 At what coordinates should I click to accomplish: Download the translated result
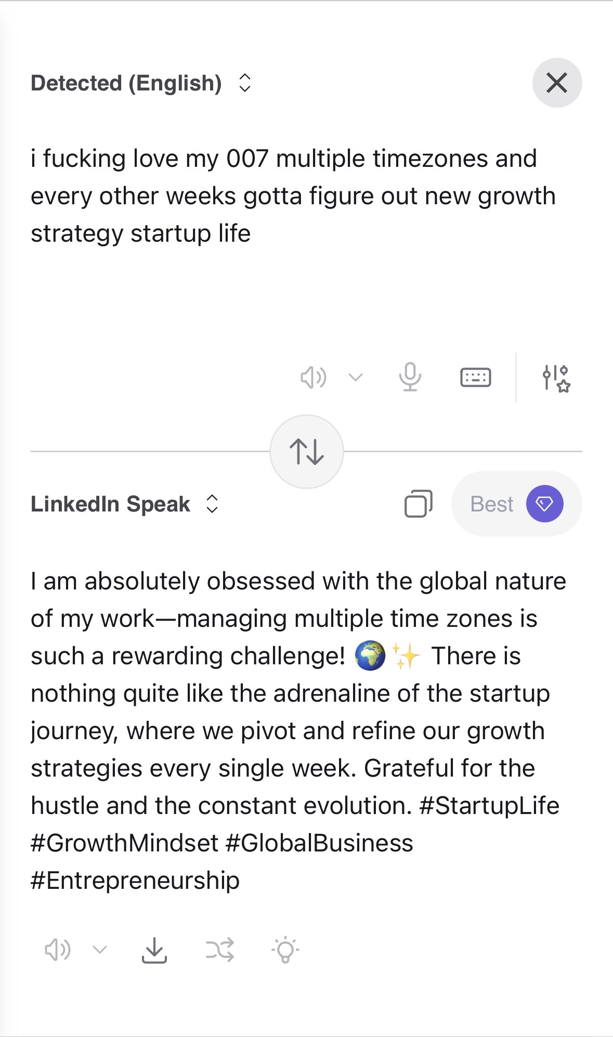point(154,950)
